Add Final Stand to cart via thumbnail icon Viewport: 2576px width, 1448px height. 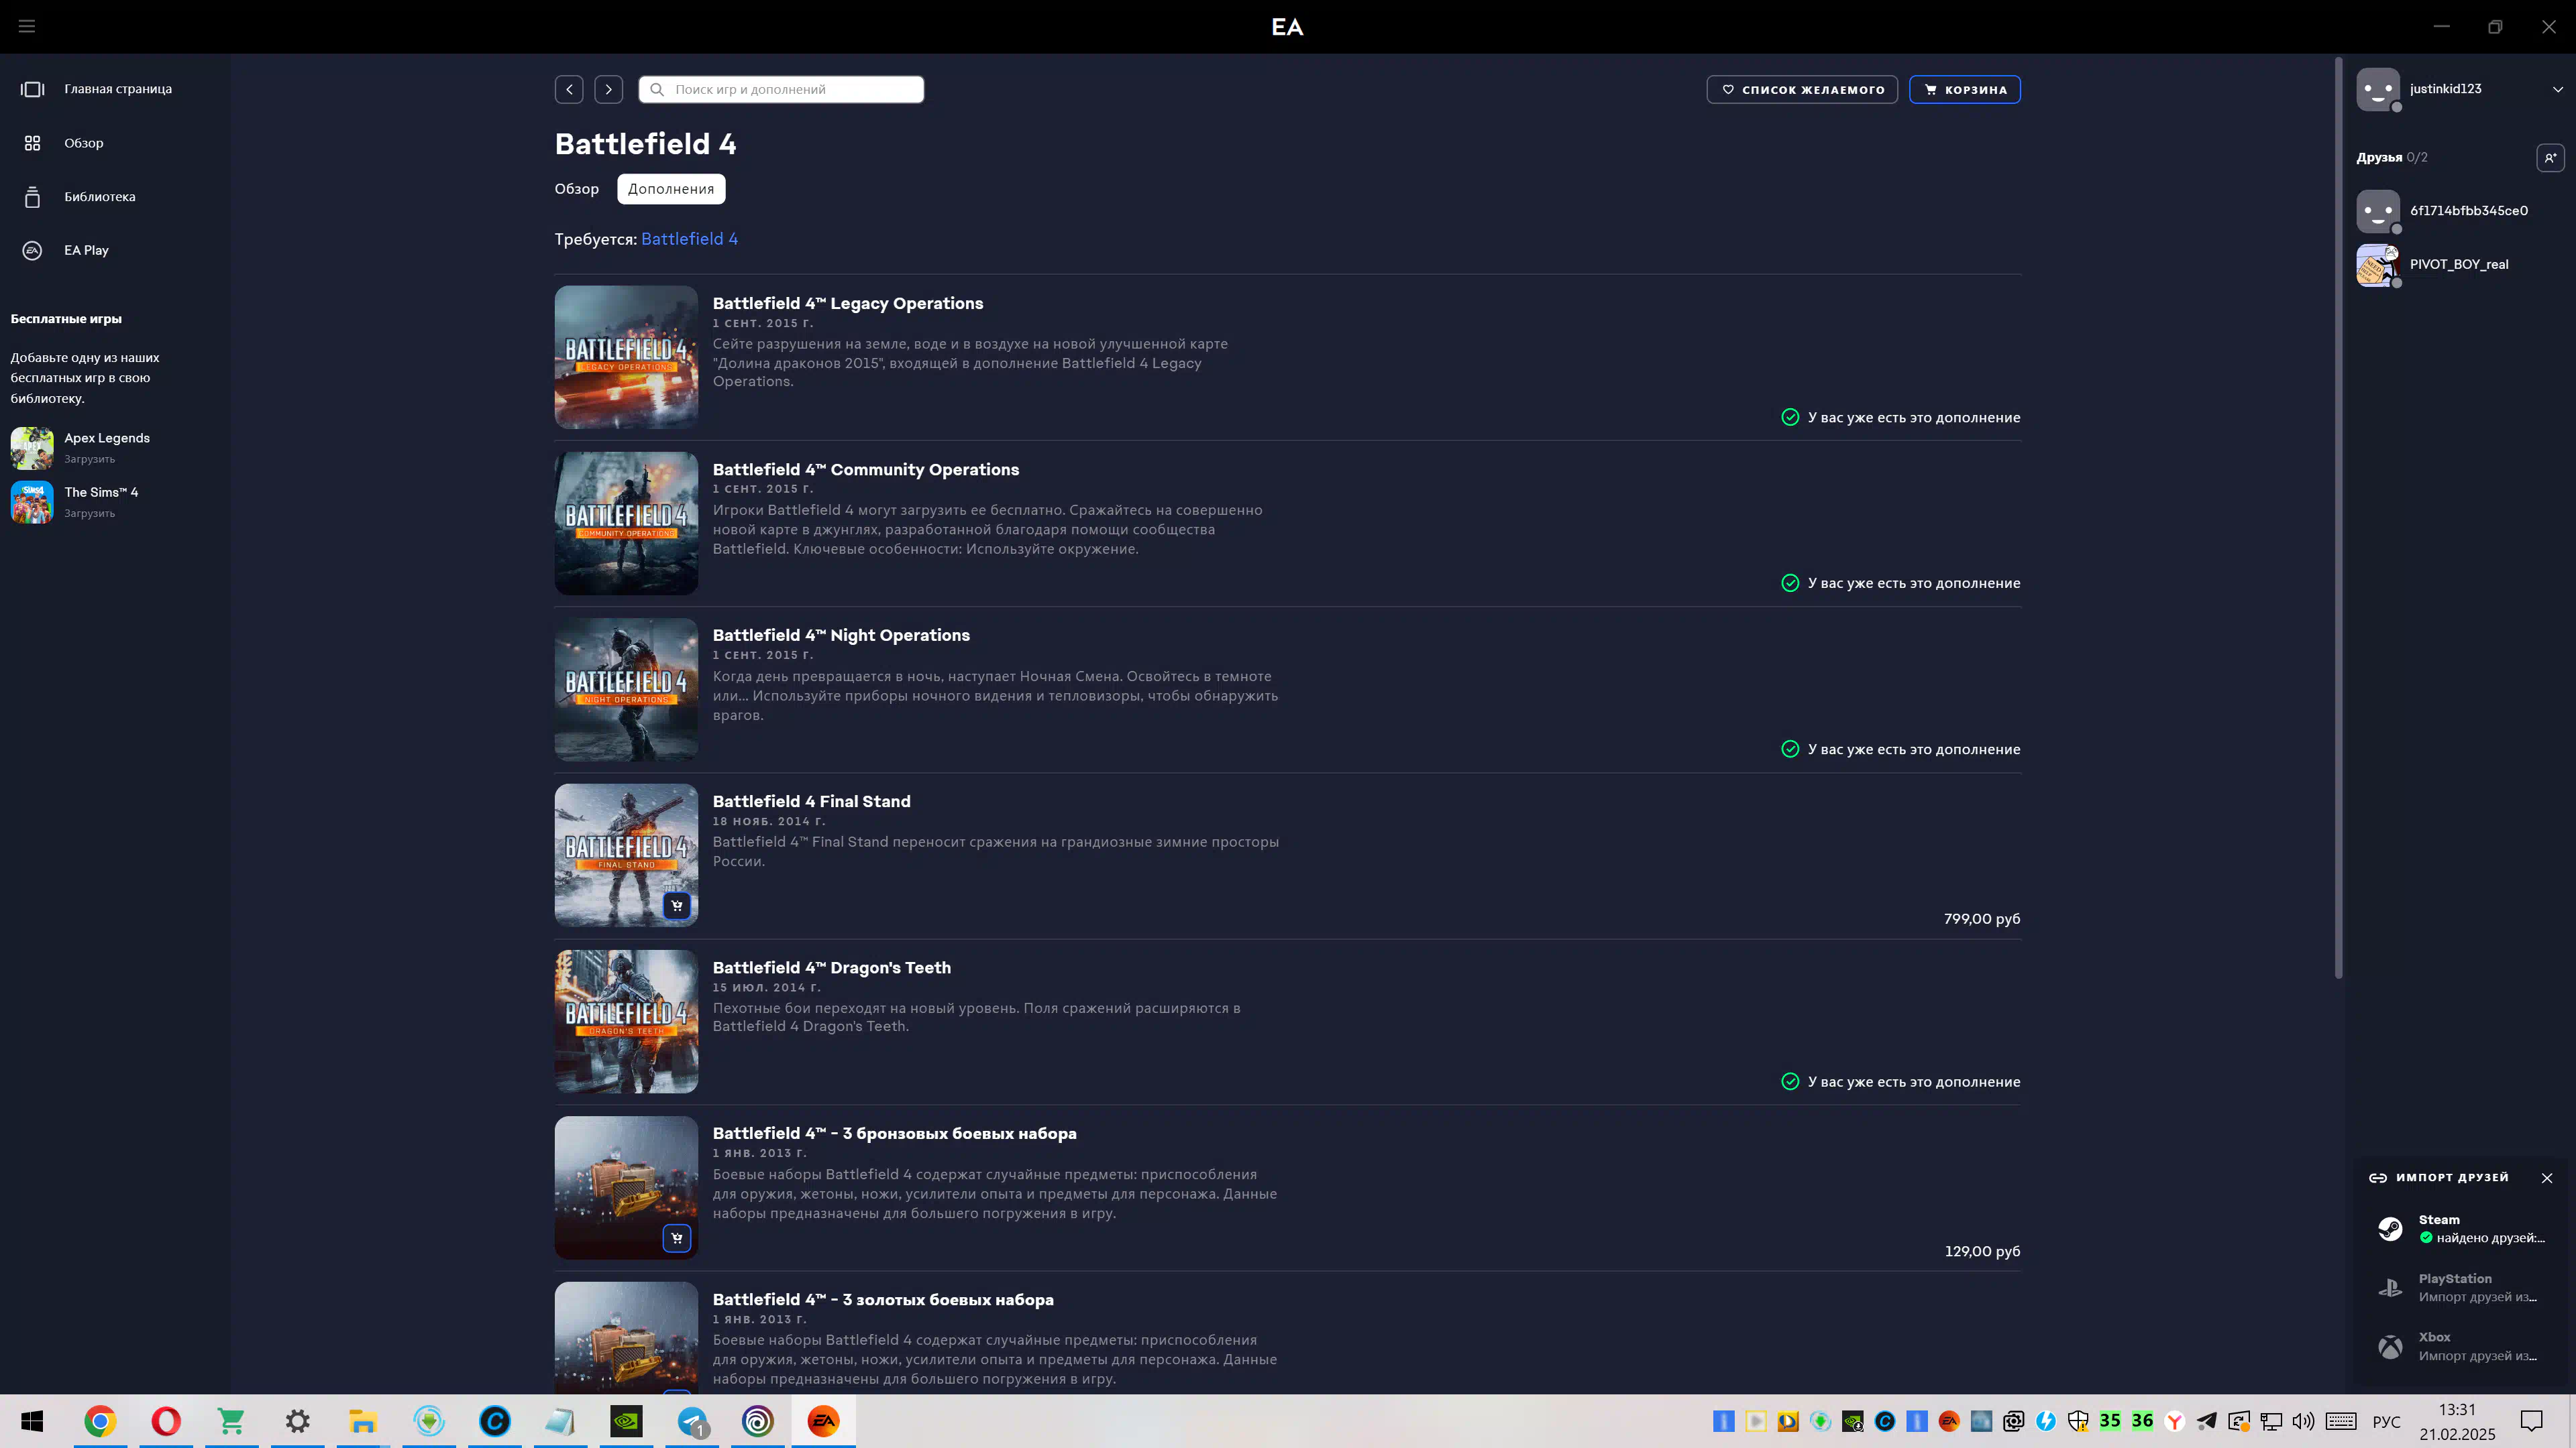pyautogui.click(x=677, y=906)
